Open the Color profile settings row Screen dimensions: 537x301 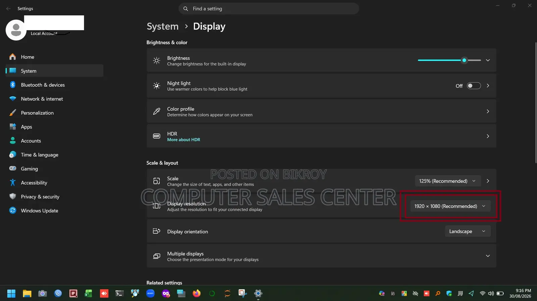[321, 111]
